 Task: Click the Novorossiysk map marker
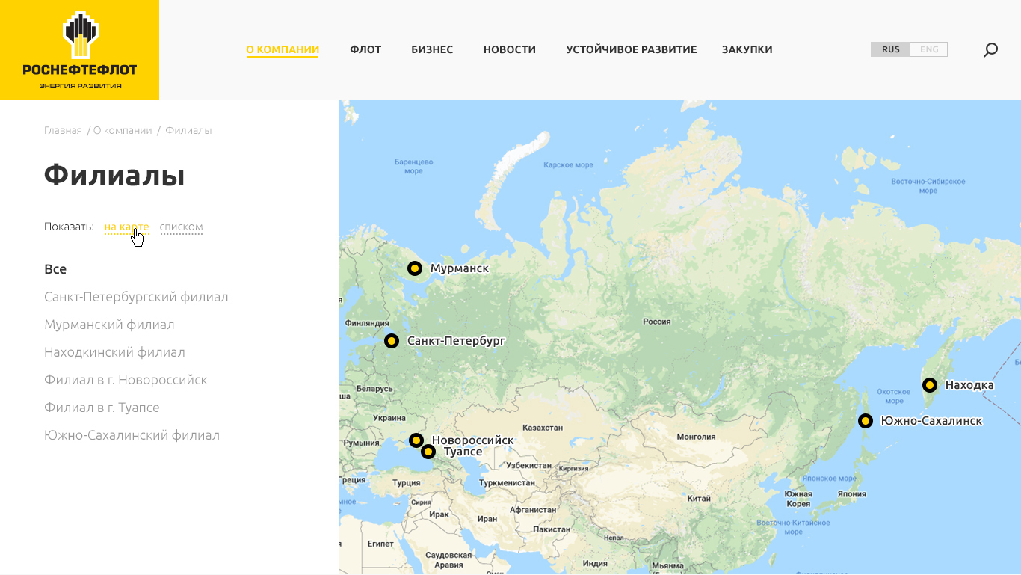(x=416, y=440)
